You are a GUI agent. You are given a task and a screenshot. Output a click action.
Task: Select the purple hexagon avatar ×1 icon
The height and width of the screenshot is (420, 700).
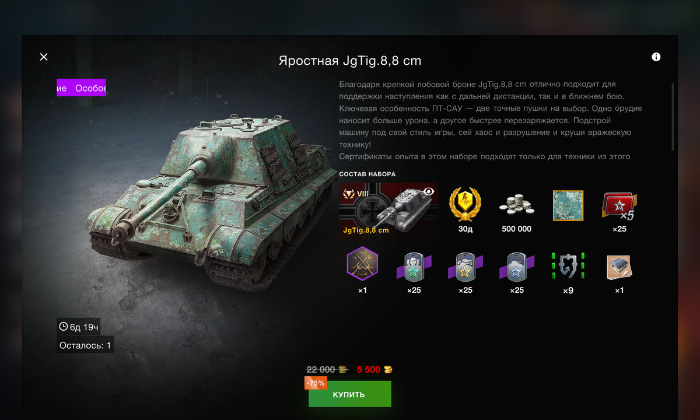[362, 264]
